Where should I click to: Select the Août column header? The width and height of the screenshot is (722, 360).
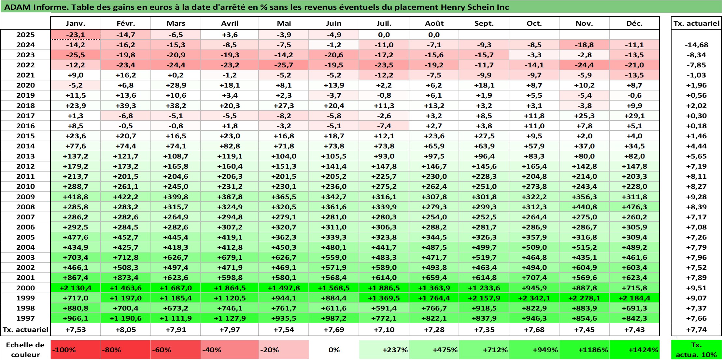click(434, 23)
